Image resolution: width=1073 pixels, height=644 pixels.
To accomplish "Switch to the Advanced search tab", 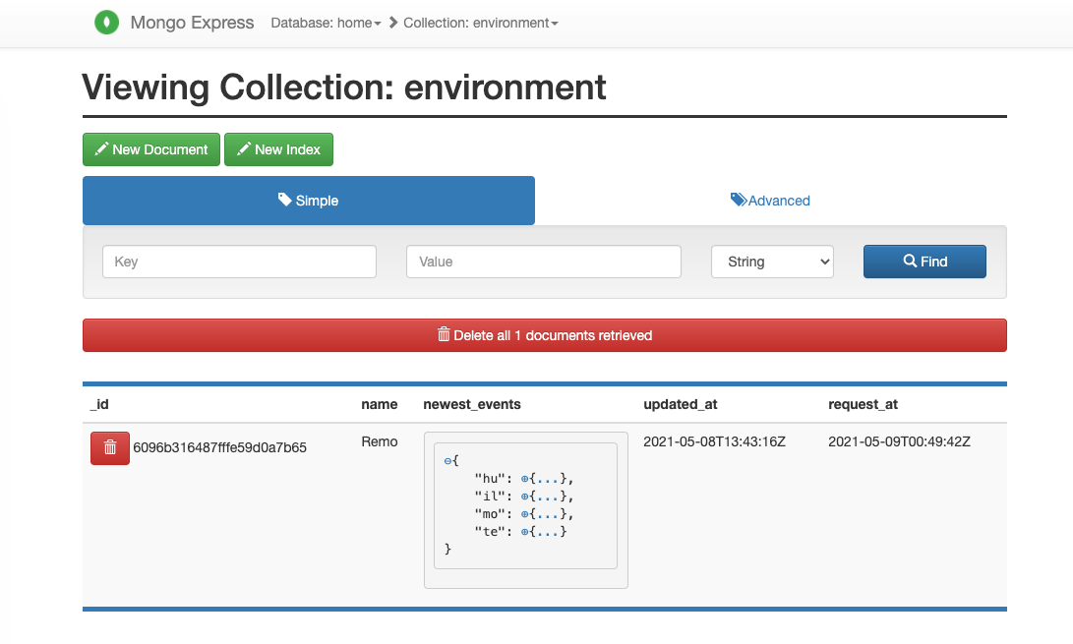I will point(770,201).
